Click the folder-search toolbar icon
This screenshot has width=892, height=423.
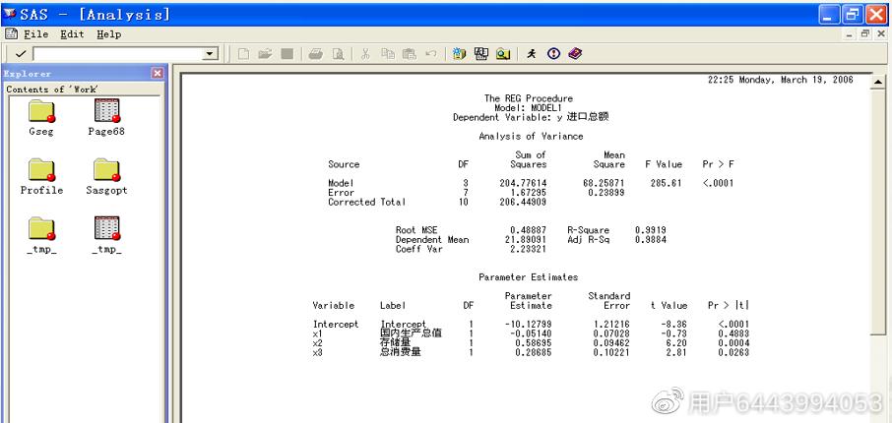pos(503,54)
